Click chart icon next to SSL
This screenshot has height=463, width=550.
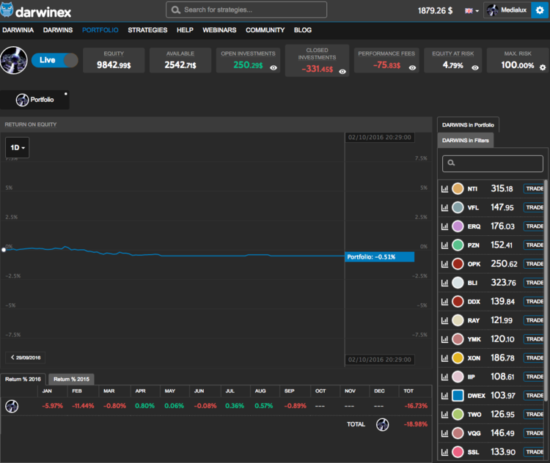444,452
